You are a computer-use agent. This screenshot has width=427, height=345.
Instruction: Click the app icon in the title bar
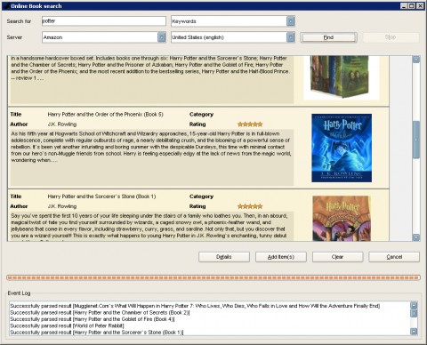tap(6, 6)
